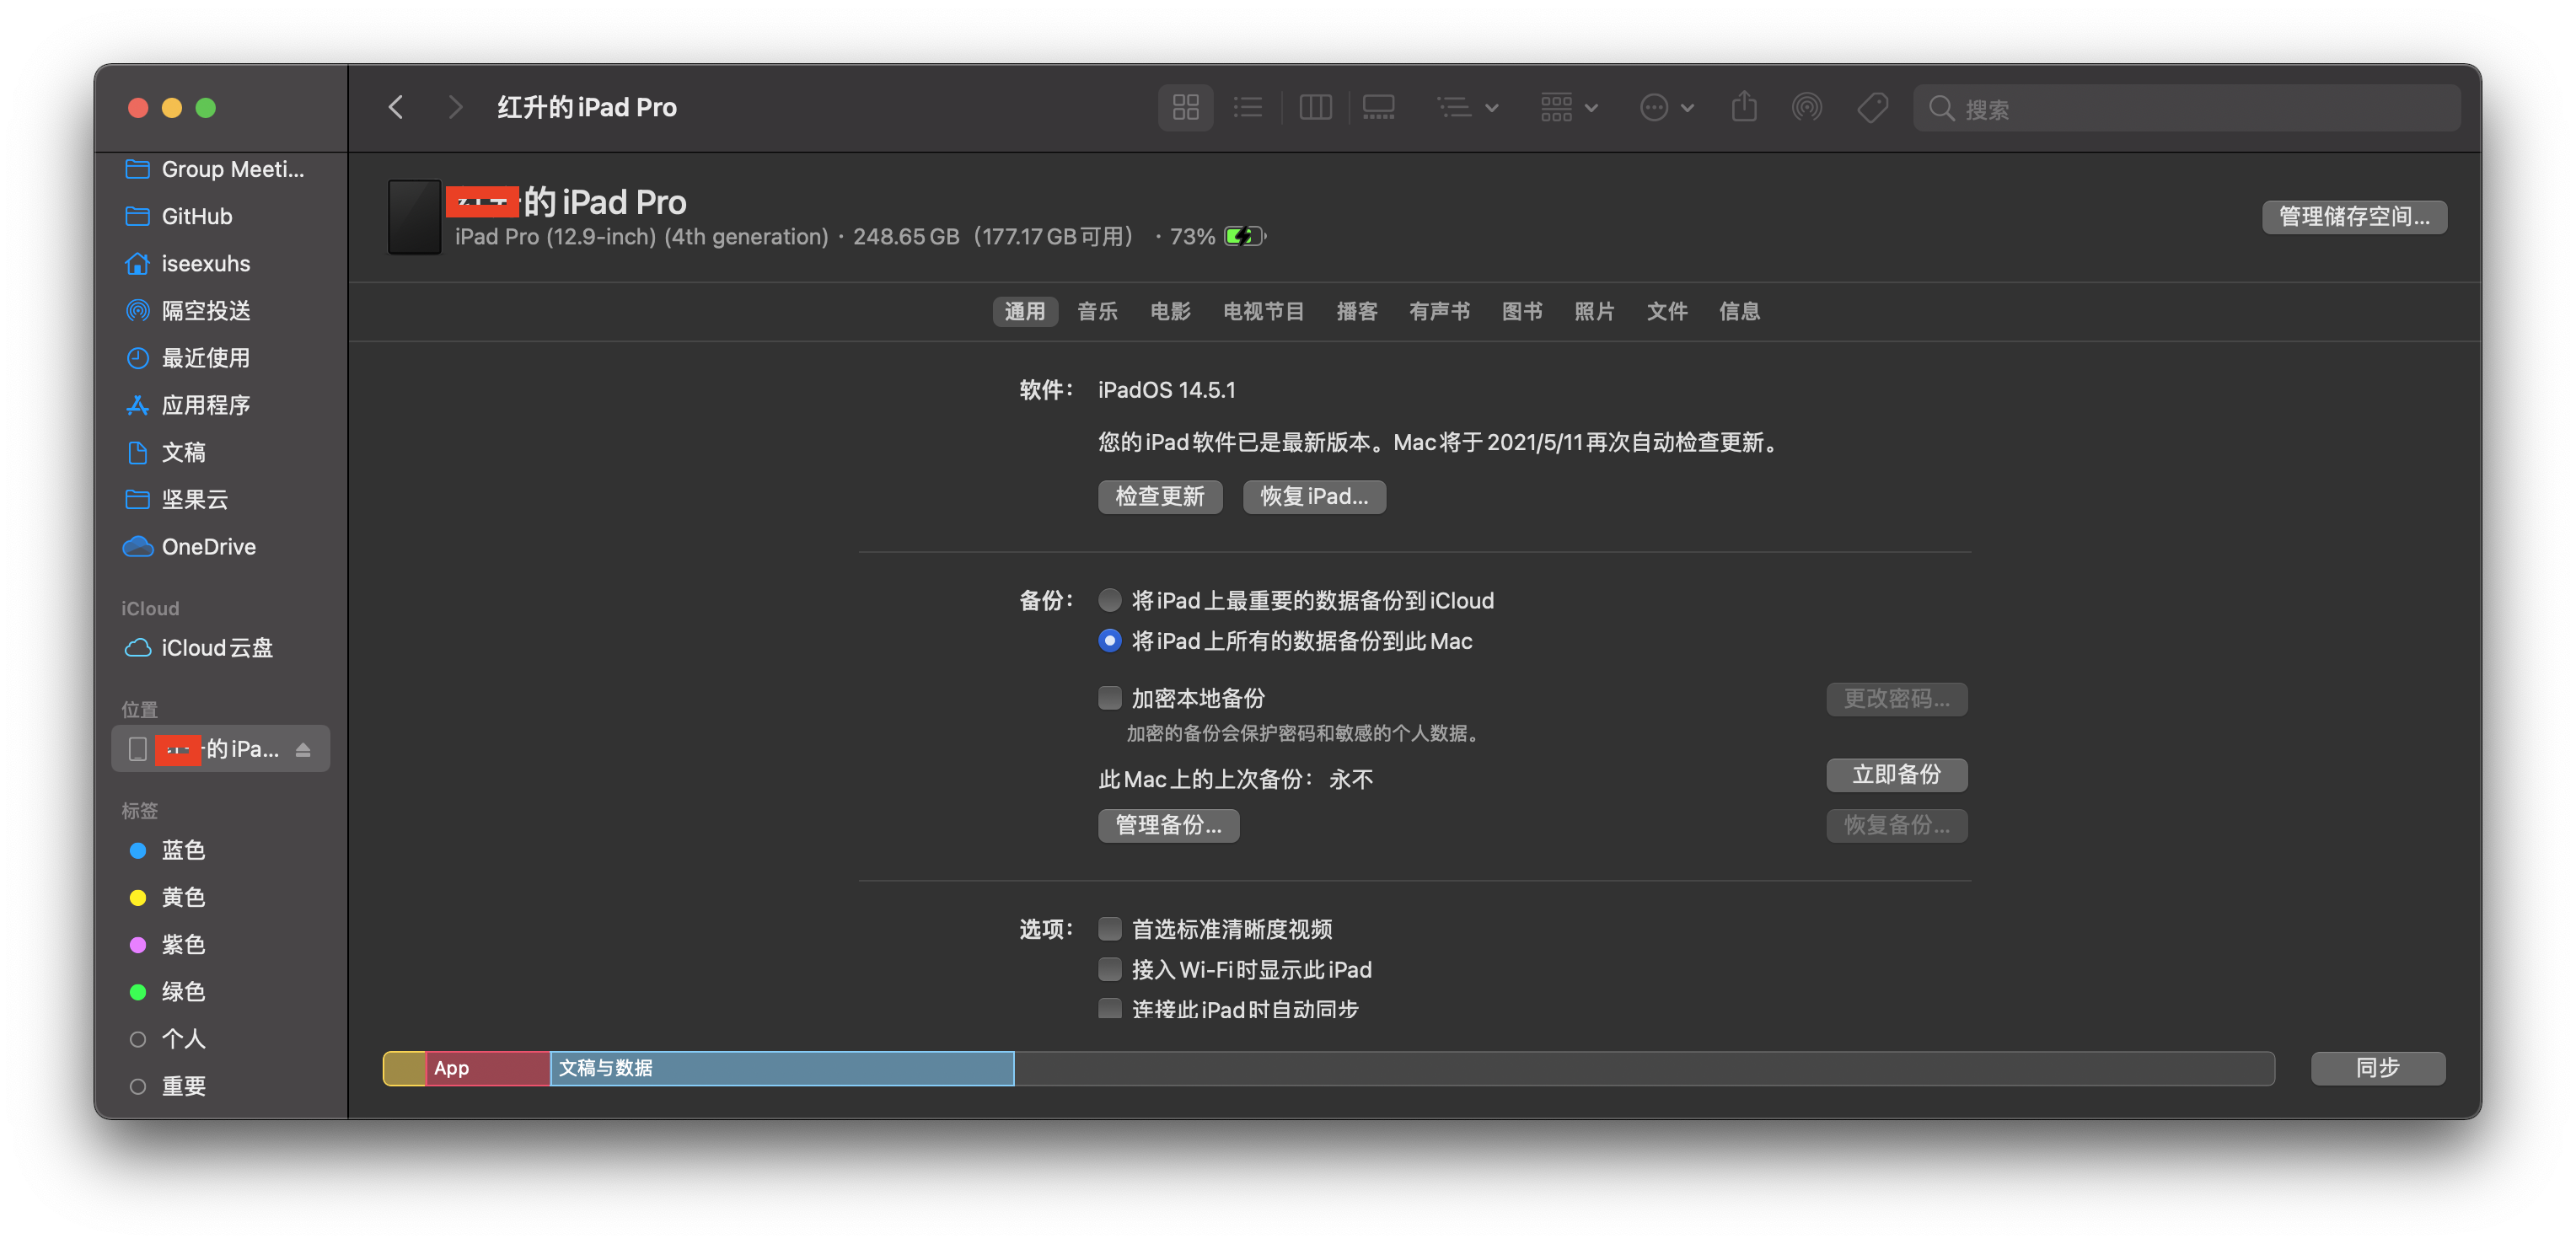The width and height of the screenshot is (2576, 1244).
Task: Switch to the 电视节目 tab
Action: (x=1263, y=311)
